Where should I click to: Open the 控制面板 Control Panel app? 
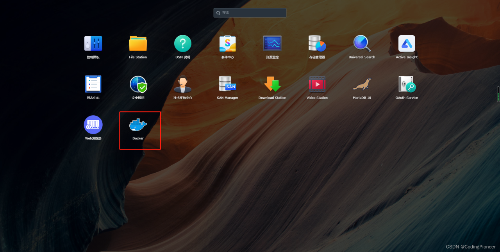93,43
